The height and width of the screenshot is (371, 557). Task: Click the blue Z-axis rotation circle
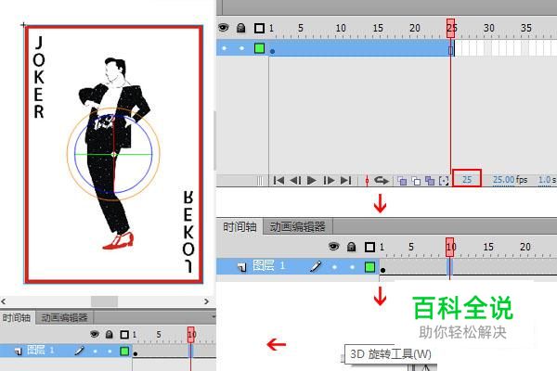152,155
